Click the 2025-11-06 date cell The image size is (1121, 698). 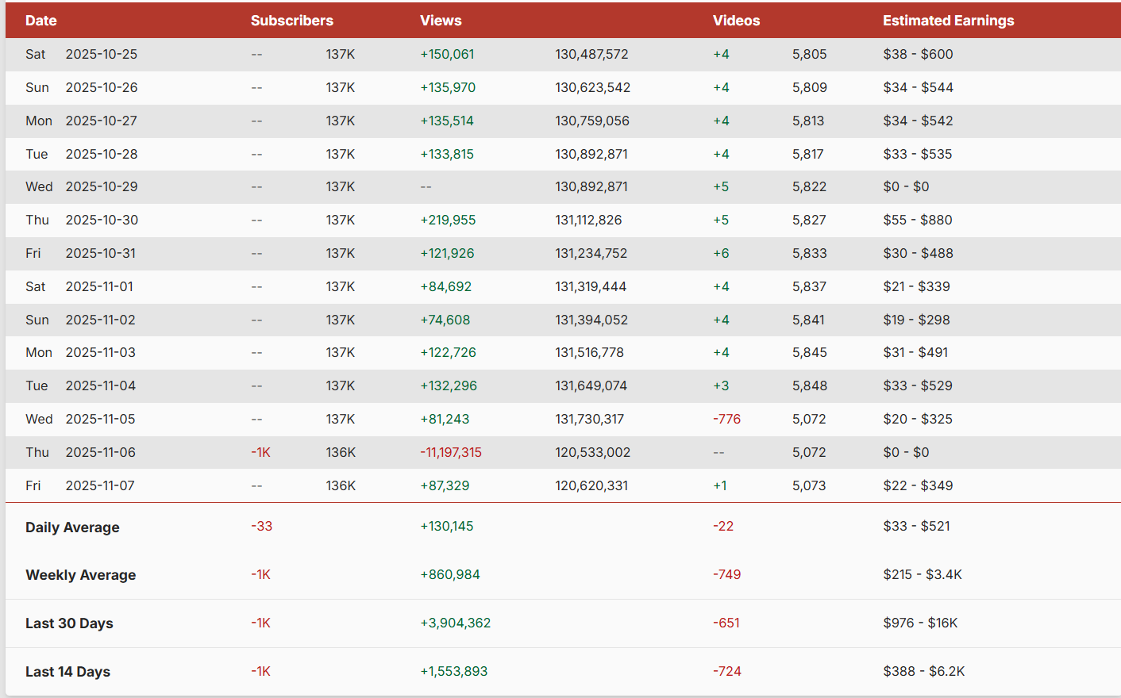pyautogui.click(x=100, y=452)
